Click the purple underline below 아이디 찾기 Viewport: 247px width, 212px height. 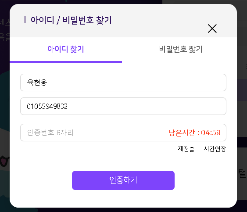tap(66, 62)
